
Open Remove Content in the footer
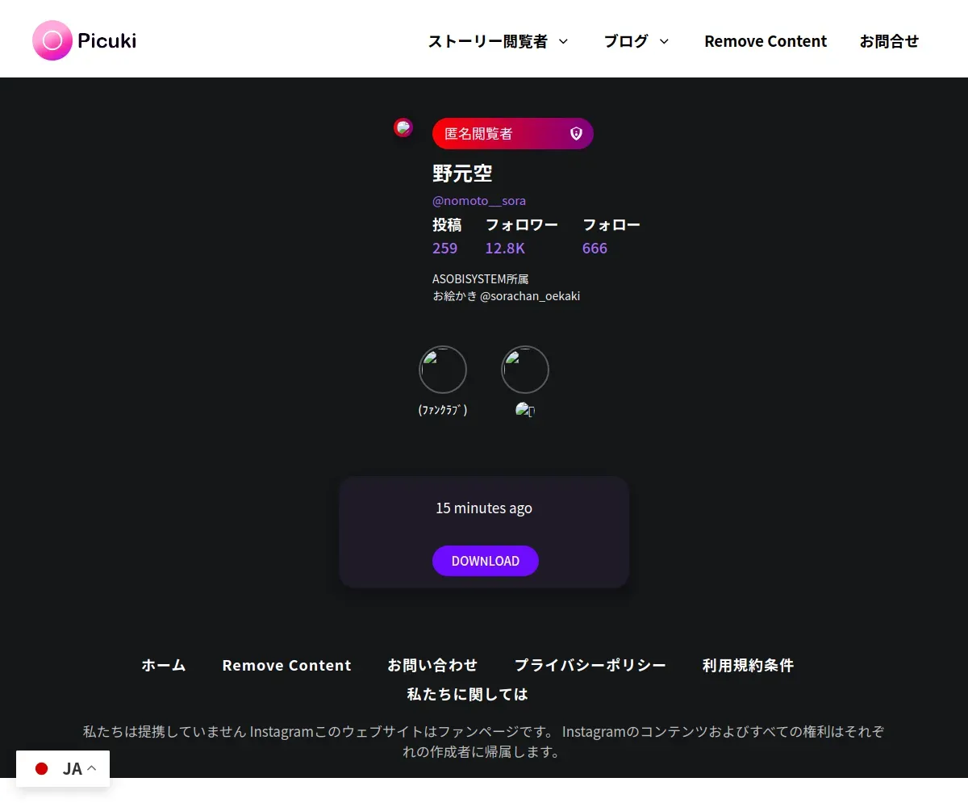(x=287, y=666)
